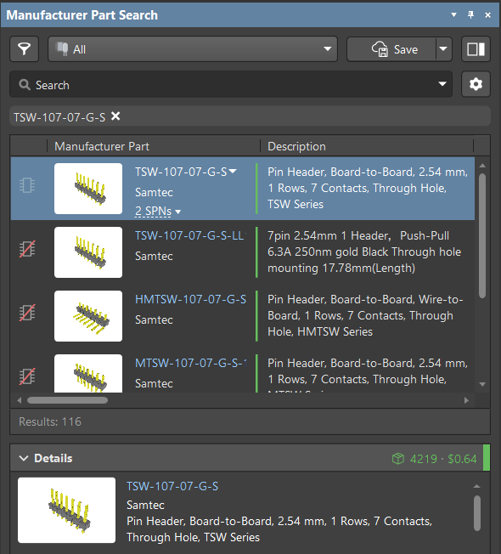Click the no-model icon for HMTSW-107-07-G-S
Viewport: 501px width, 554px height.
pos(27,313)
